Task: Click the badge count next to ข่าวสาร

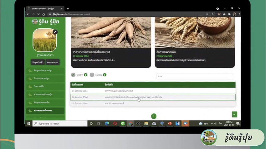Action: pyautogui.click(x=86, y=75)
